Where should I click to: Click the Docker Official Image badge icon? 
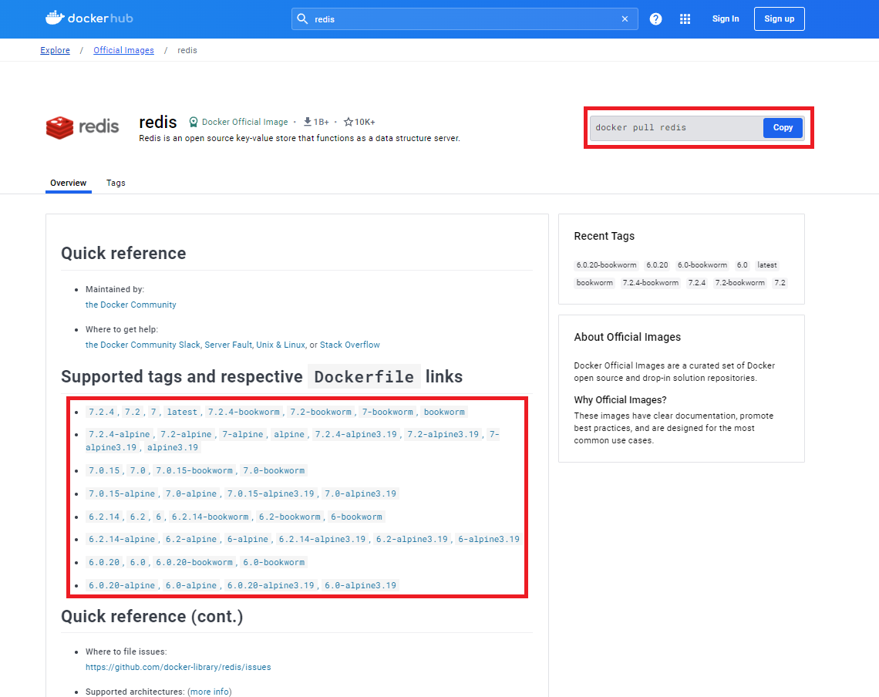(194, 122)
